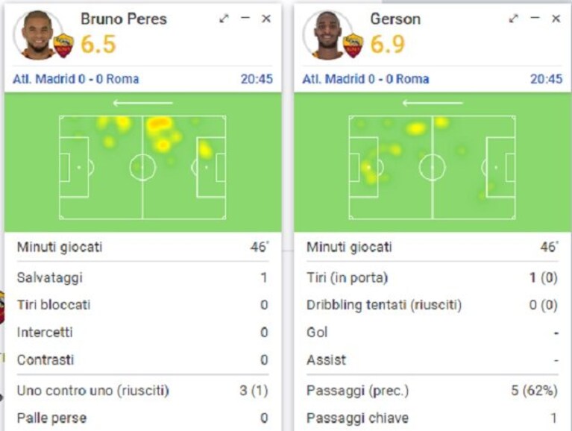Image resolution: width=572 pixels, height=431 pixels.
Task: Click Roma crest beside Gerson
Action: click(x=353, y=45)
